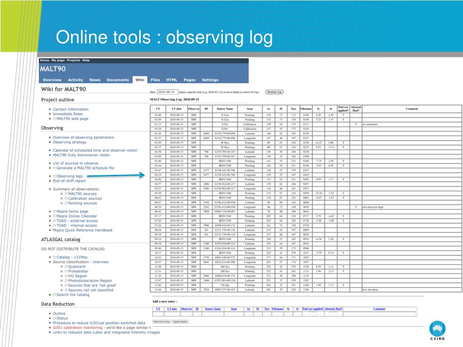Open My page in top bar

click(x=58, y=60)
